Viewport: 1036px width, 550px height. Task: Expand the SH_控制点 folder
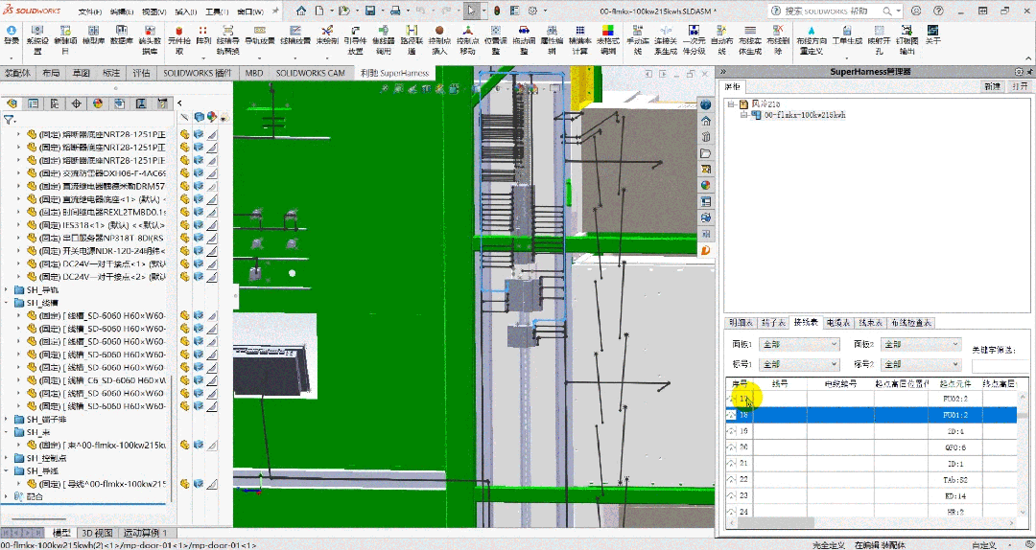coord(6,458)
